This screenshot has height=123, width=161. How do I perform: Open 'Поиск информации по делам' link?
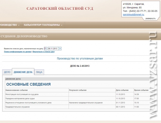click(18, 51)
